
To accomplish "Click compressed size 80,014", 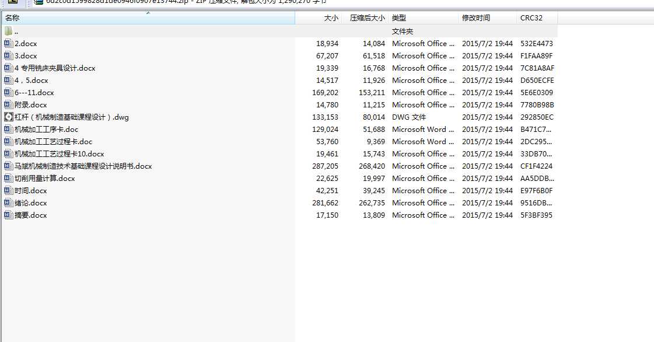I will point(374,117).
